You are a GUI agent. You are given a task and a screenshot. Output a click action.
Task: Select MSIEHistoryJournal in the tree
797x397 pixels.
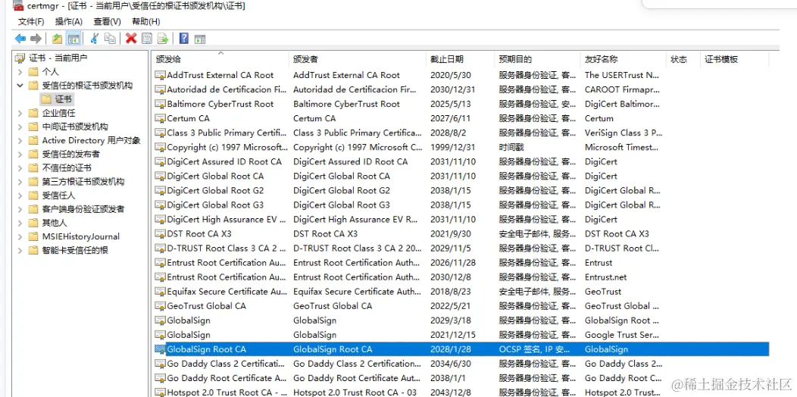(x=81, y=236)
